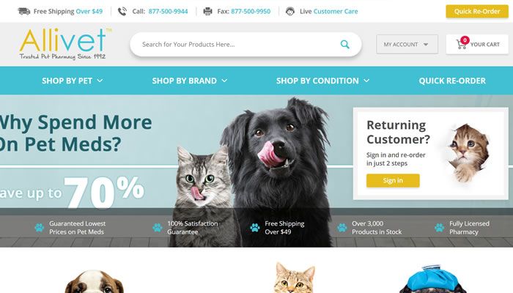Expand the Shop By Pet menu

pyautogui.click(x=73, y=81)
